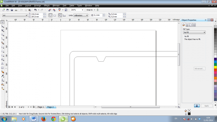Select the Basic Shapes tool
The width and height of the screenshot is (217, 122).
[x=2, y=60]
